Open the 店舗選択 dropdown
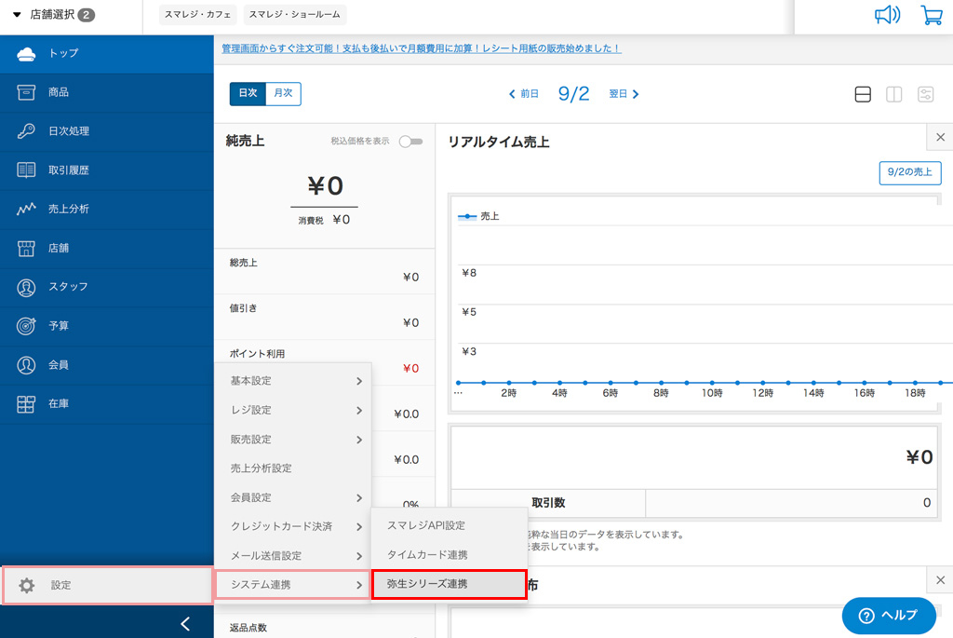 click(x=53, y=15)
